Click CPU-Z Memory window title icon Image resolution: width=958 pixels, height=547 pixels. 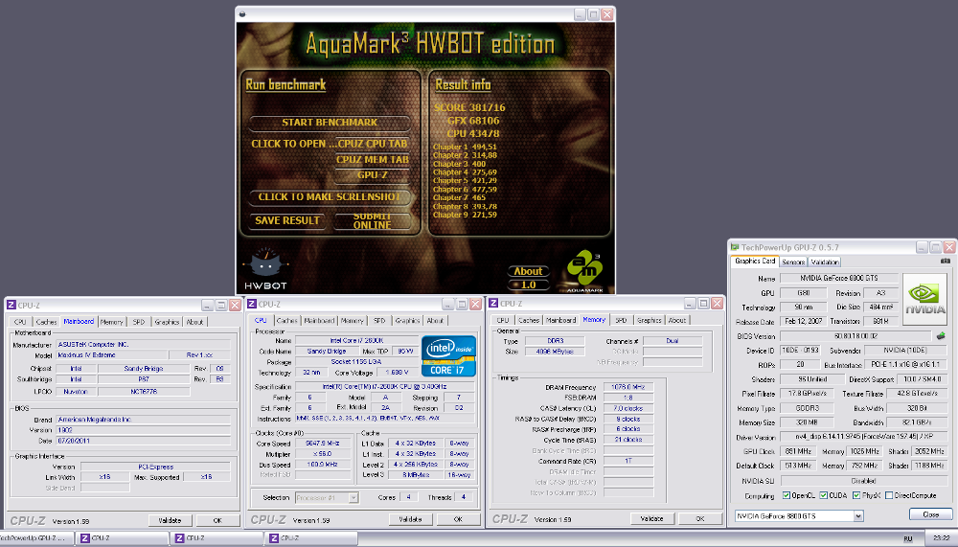[x=493, y=303]
